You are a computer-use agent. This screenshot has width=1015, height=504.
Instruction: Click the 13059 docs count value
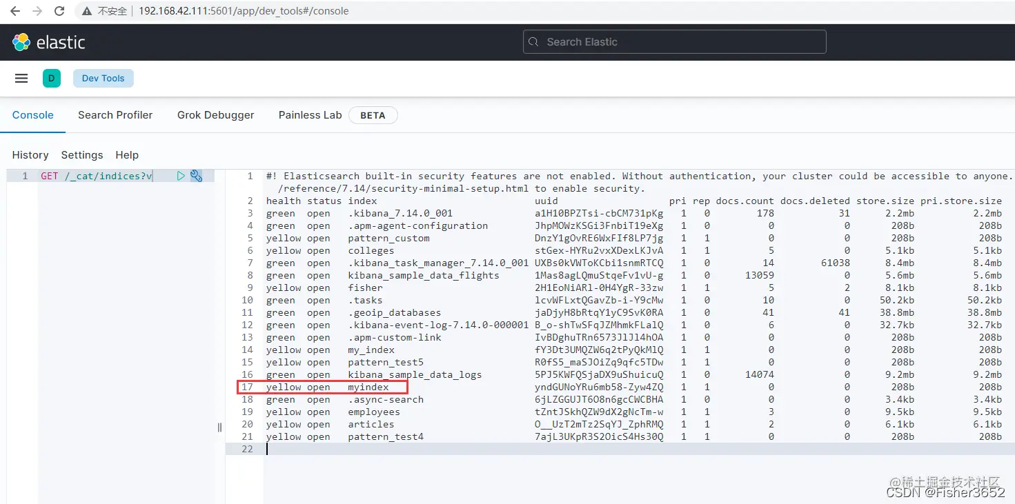(760, 275)
